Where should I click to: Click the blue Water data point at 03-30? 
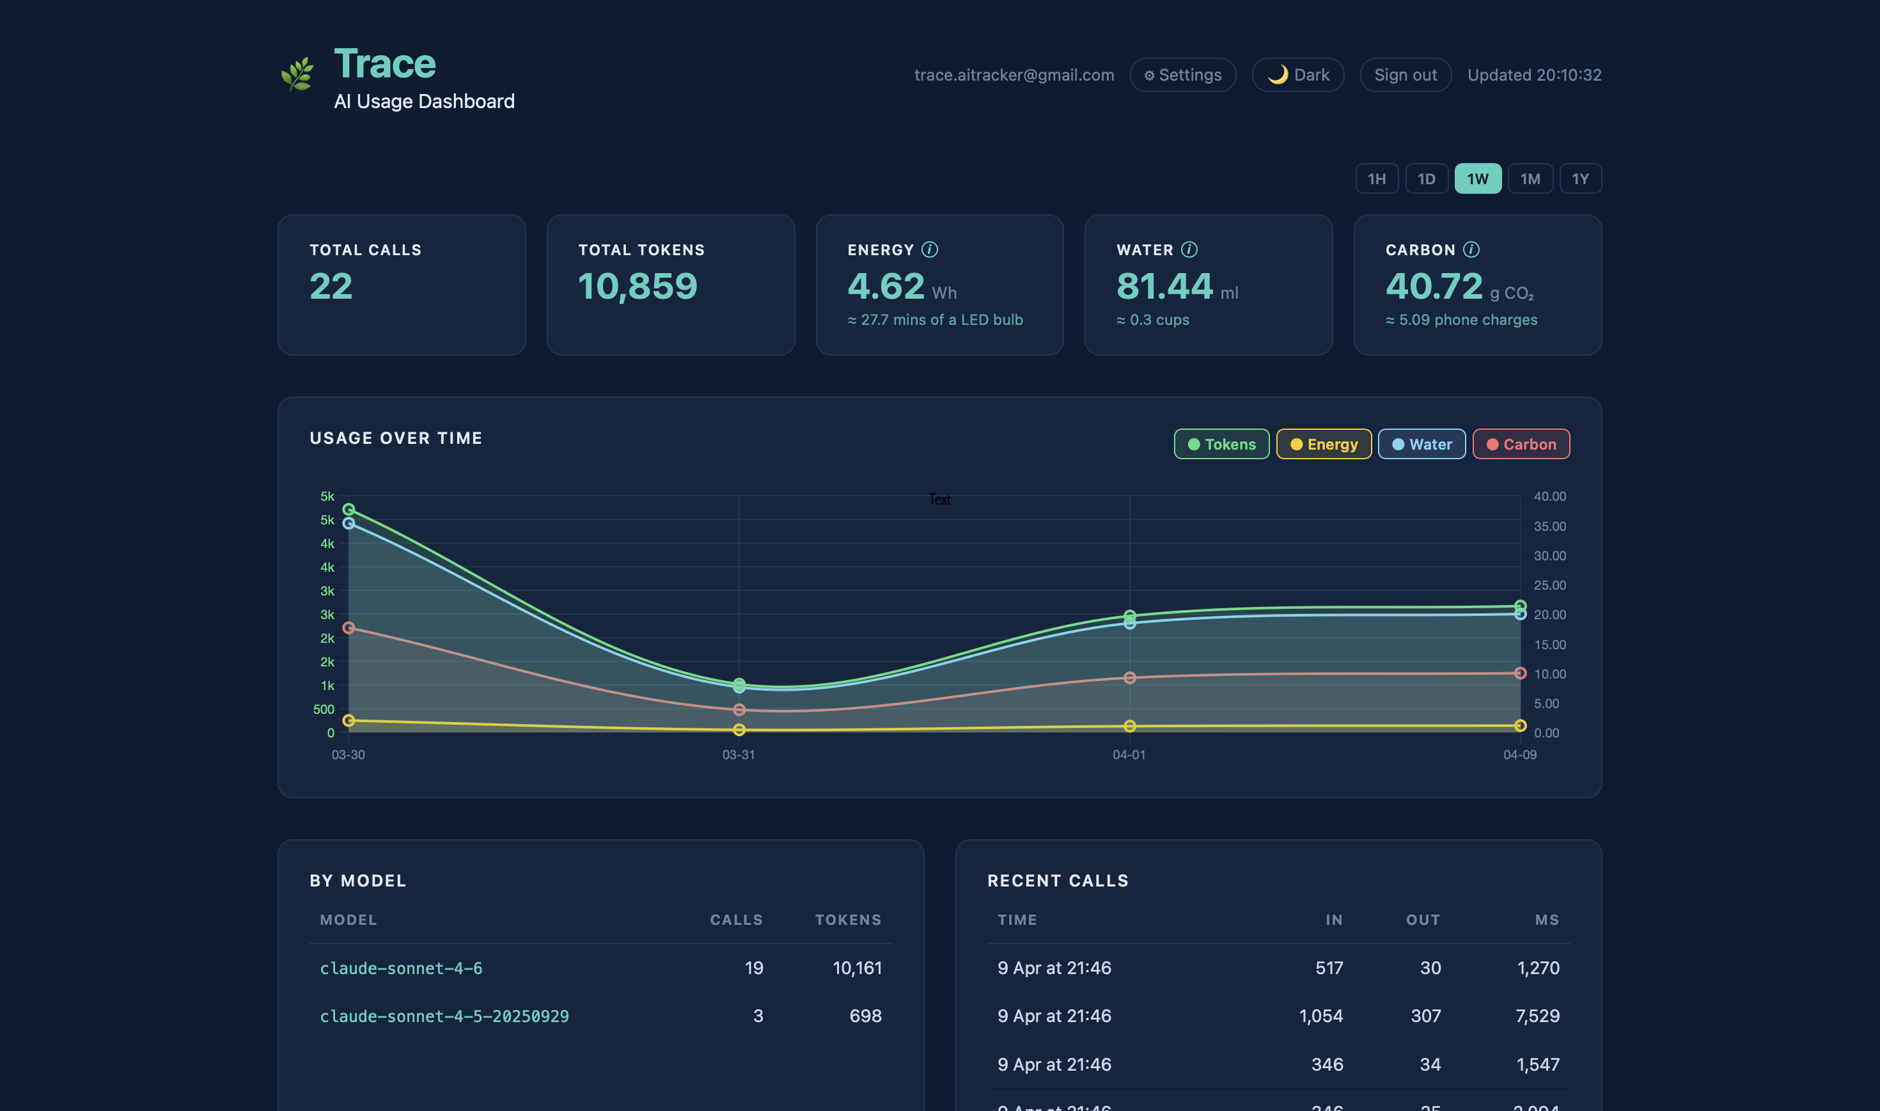[x=349, y=523]
